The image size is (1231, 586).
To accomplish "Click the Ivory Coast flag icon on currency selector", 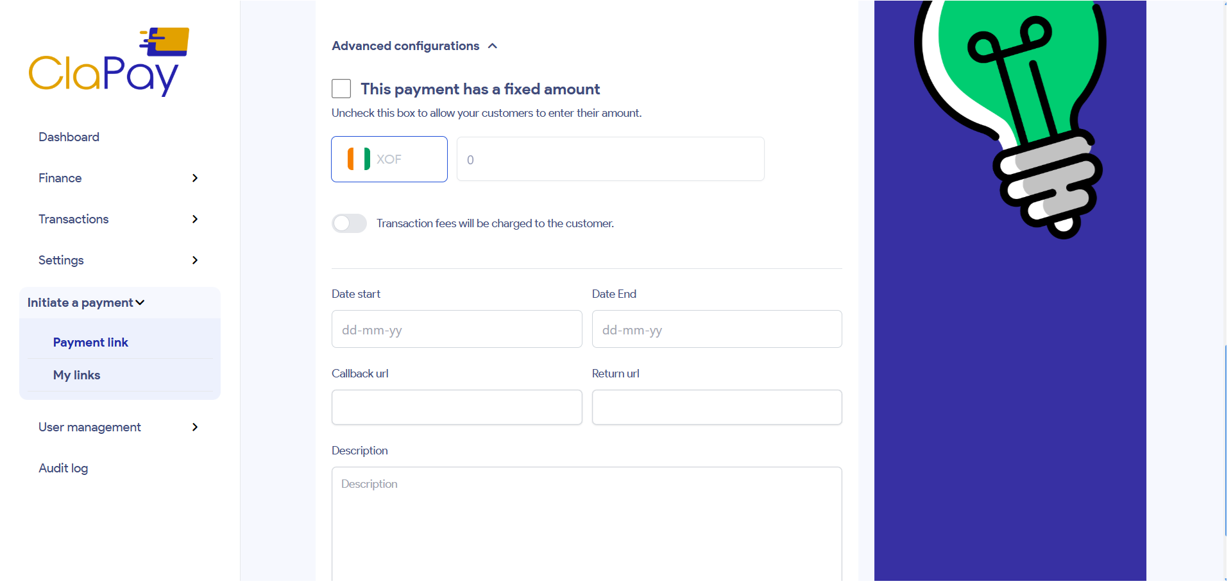I will [x=357, y=159].
